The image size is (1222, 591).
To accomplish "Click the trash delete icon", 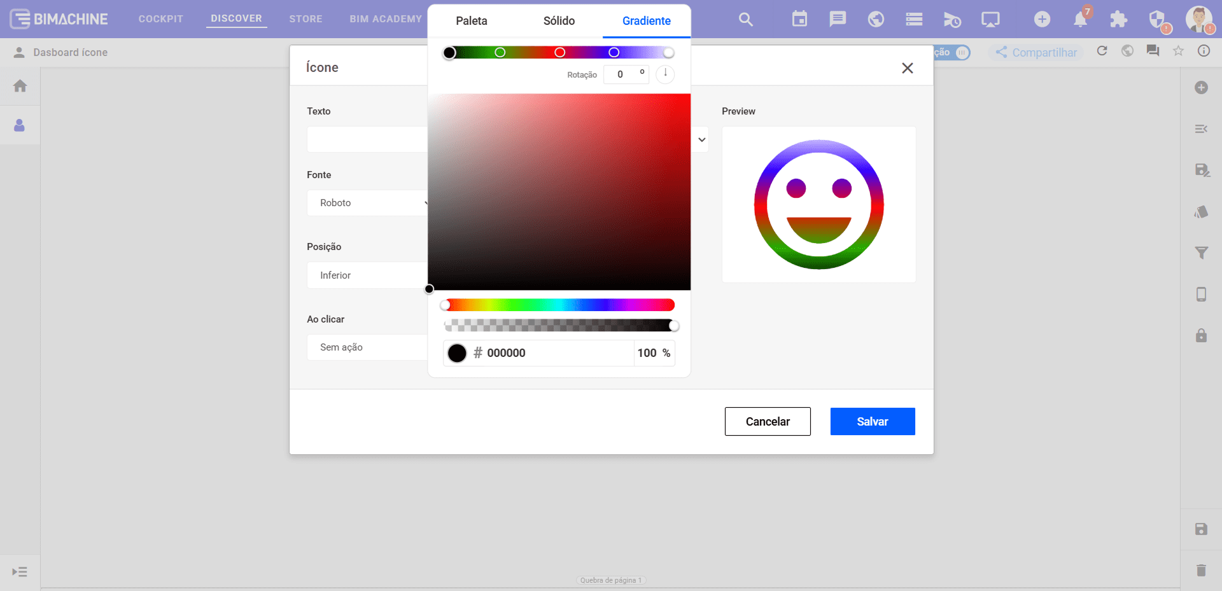I will (x=1201, y=570).
